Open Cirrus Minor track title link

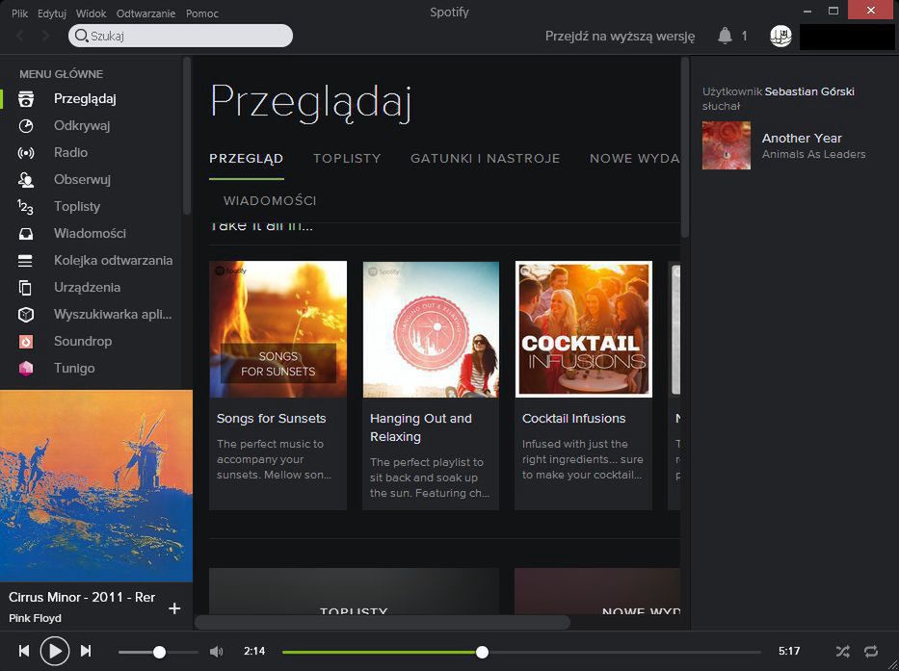pos(82,597)
